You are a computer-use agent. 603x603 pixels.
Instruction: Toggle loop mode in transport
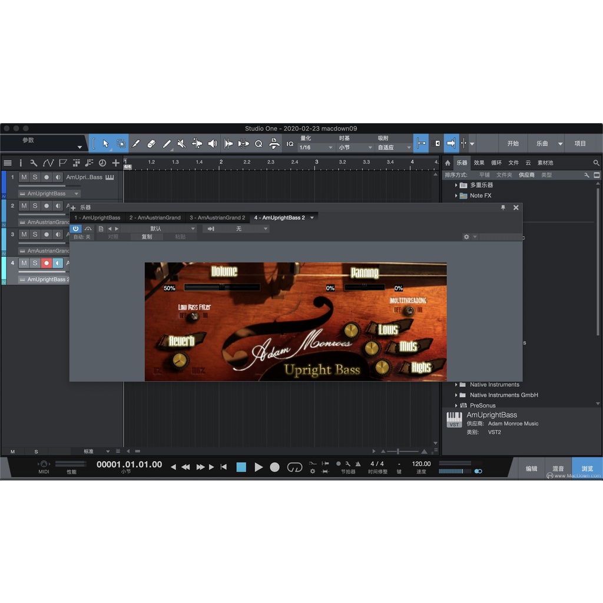click(294, 467)
